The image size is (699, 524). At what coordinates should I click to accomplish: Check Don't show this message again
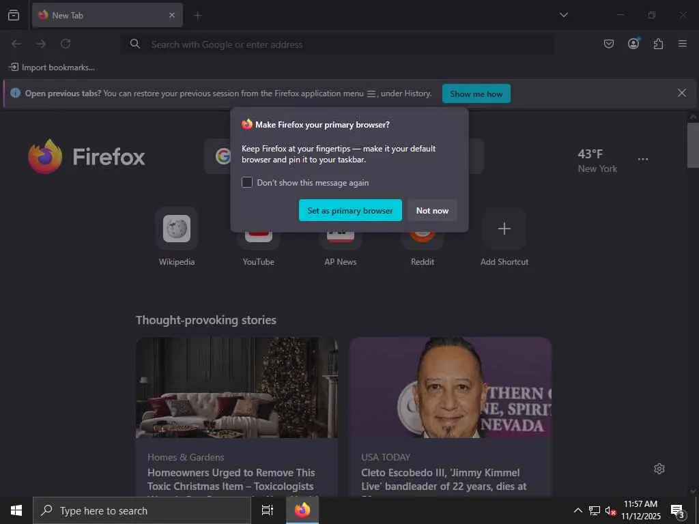click(x=247, y=182)
